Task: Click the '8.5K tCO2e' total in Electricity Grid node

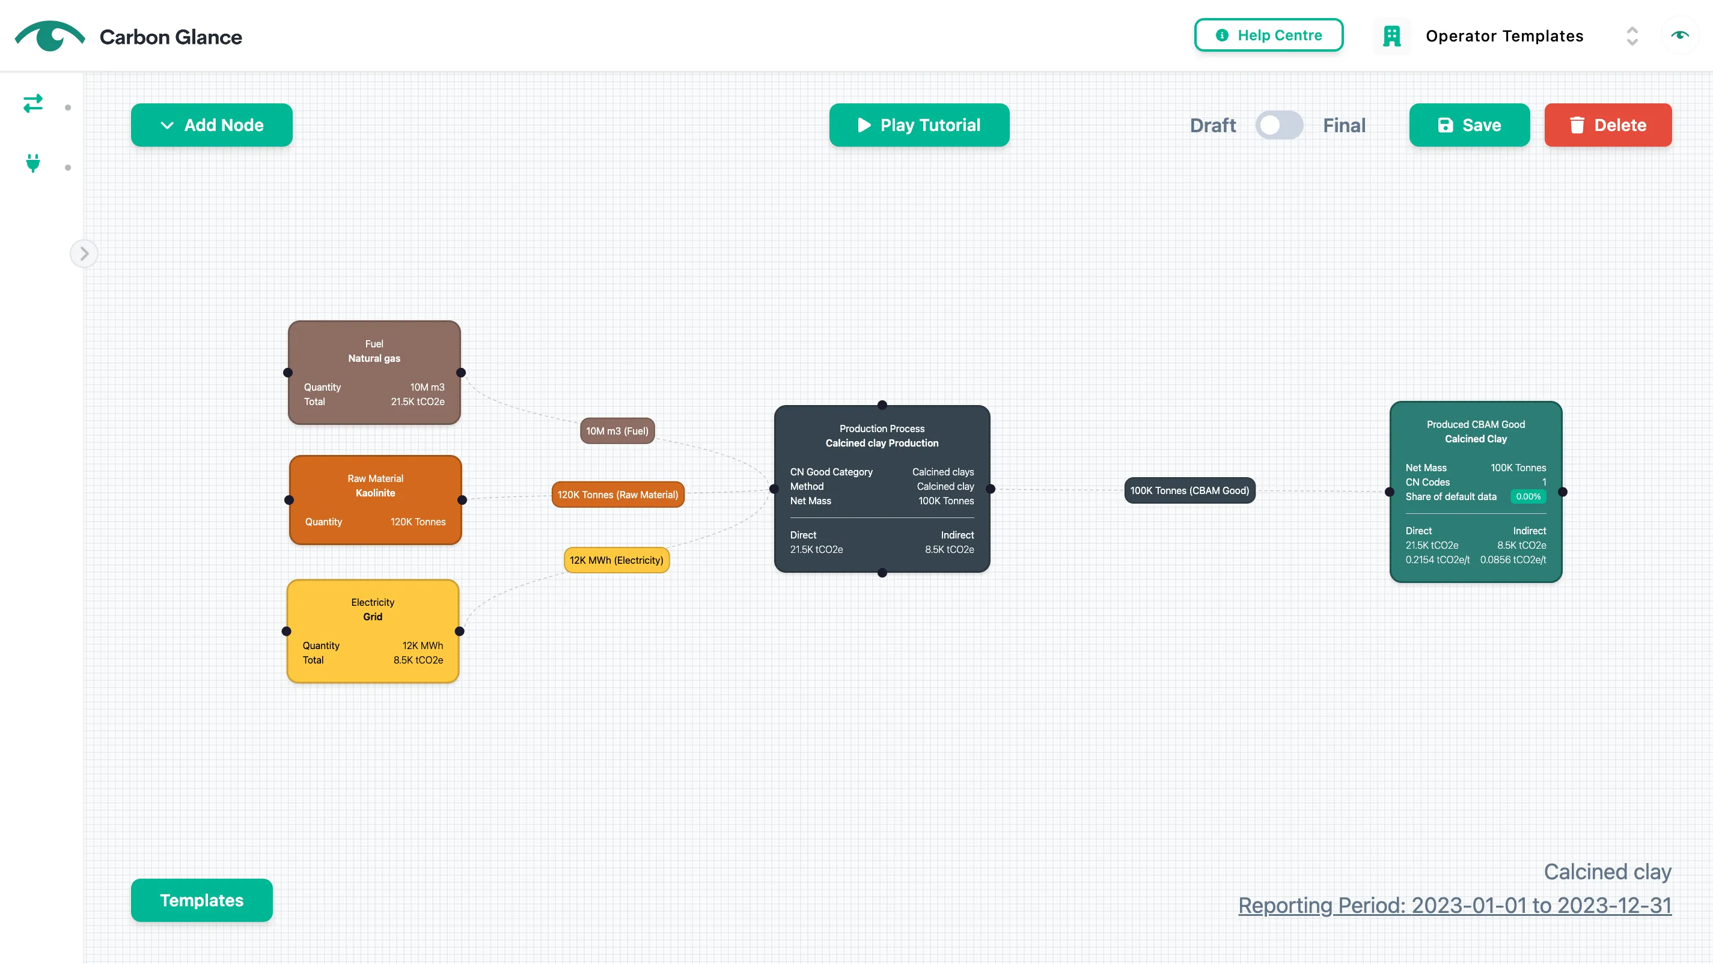Action: coord(418,660)
